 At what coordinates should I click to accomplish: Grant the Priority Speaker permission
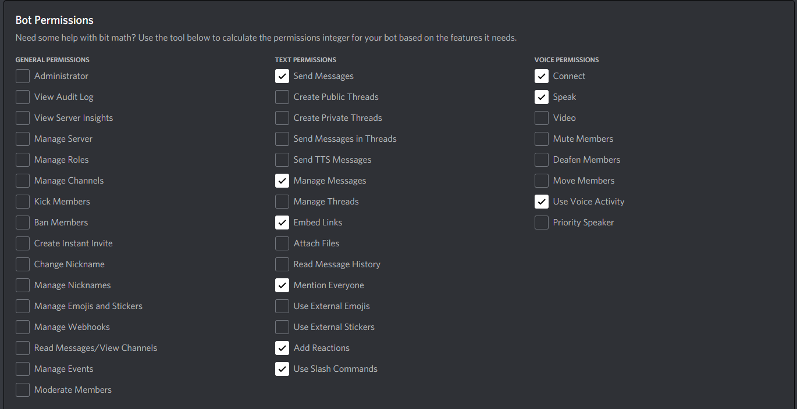tap(541, 222)
